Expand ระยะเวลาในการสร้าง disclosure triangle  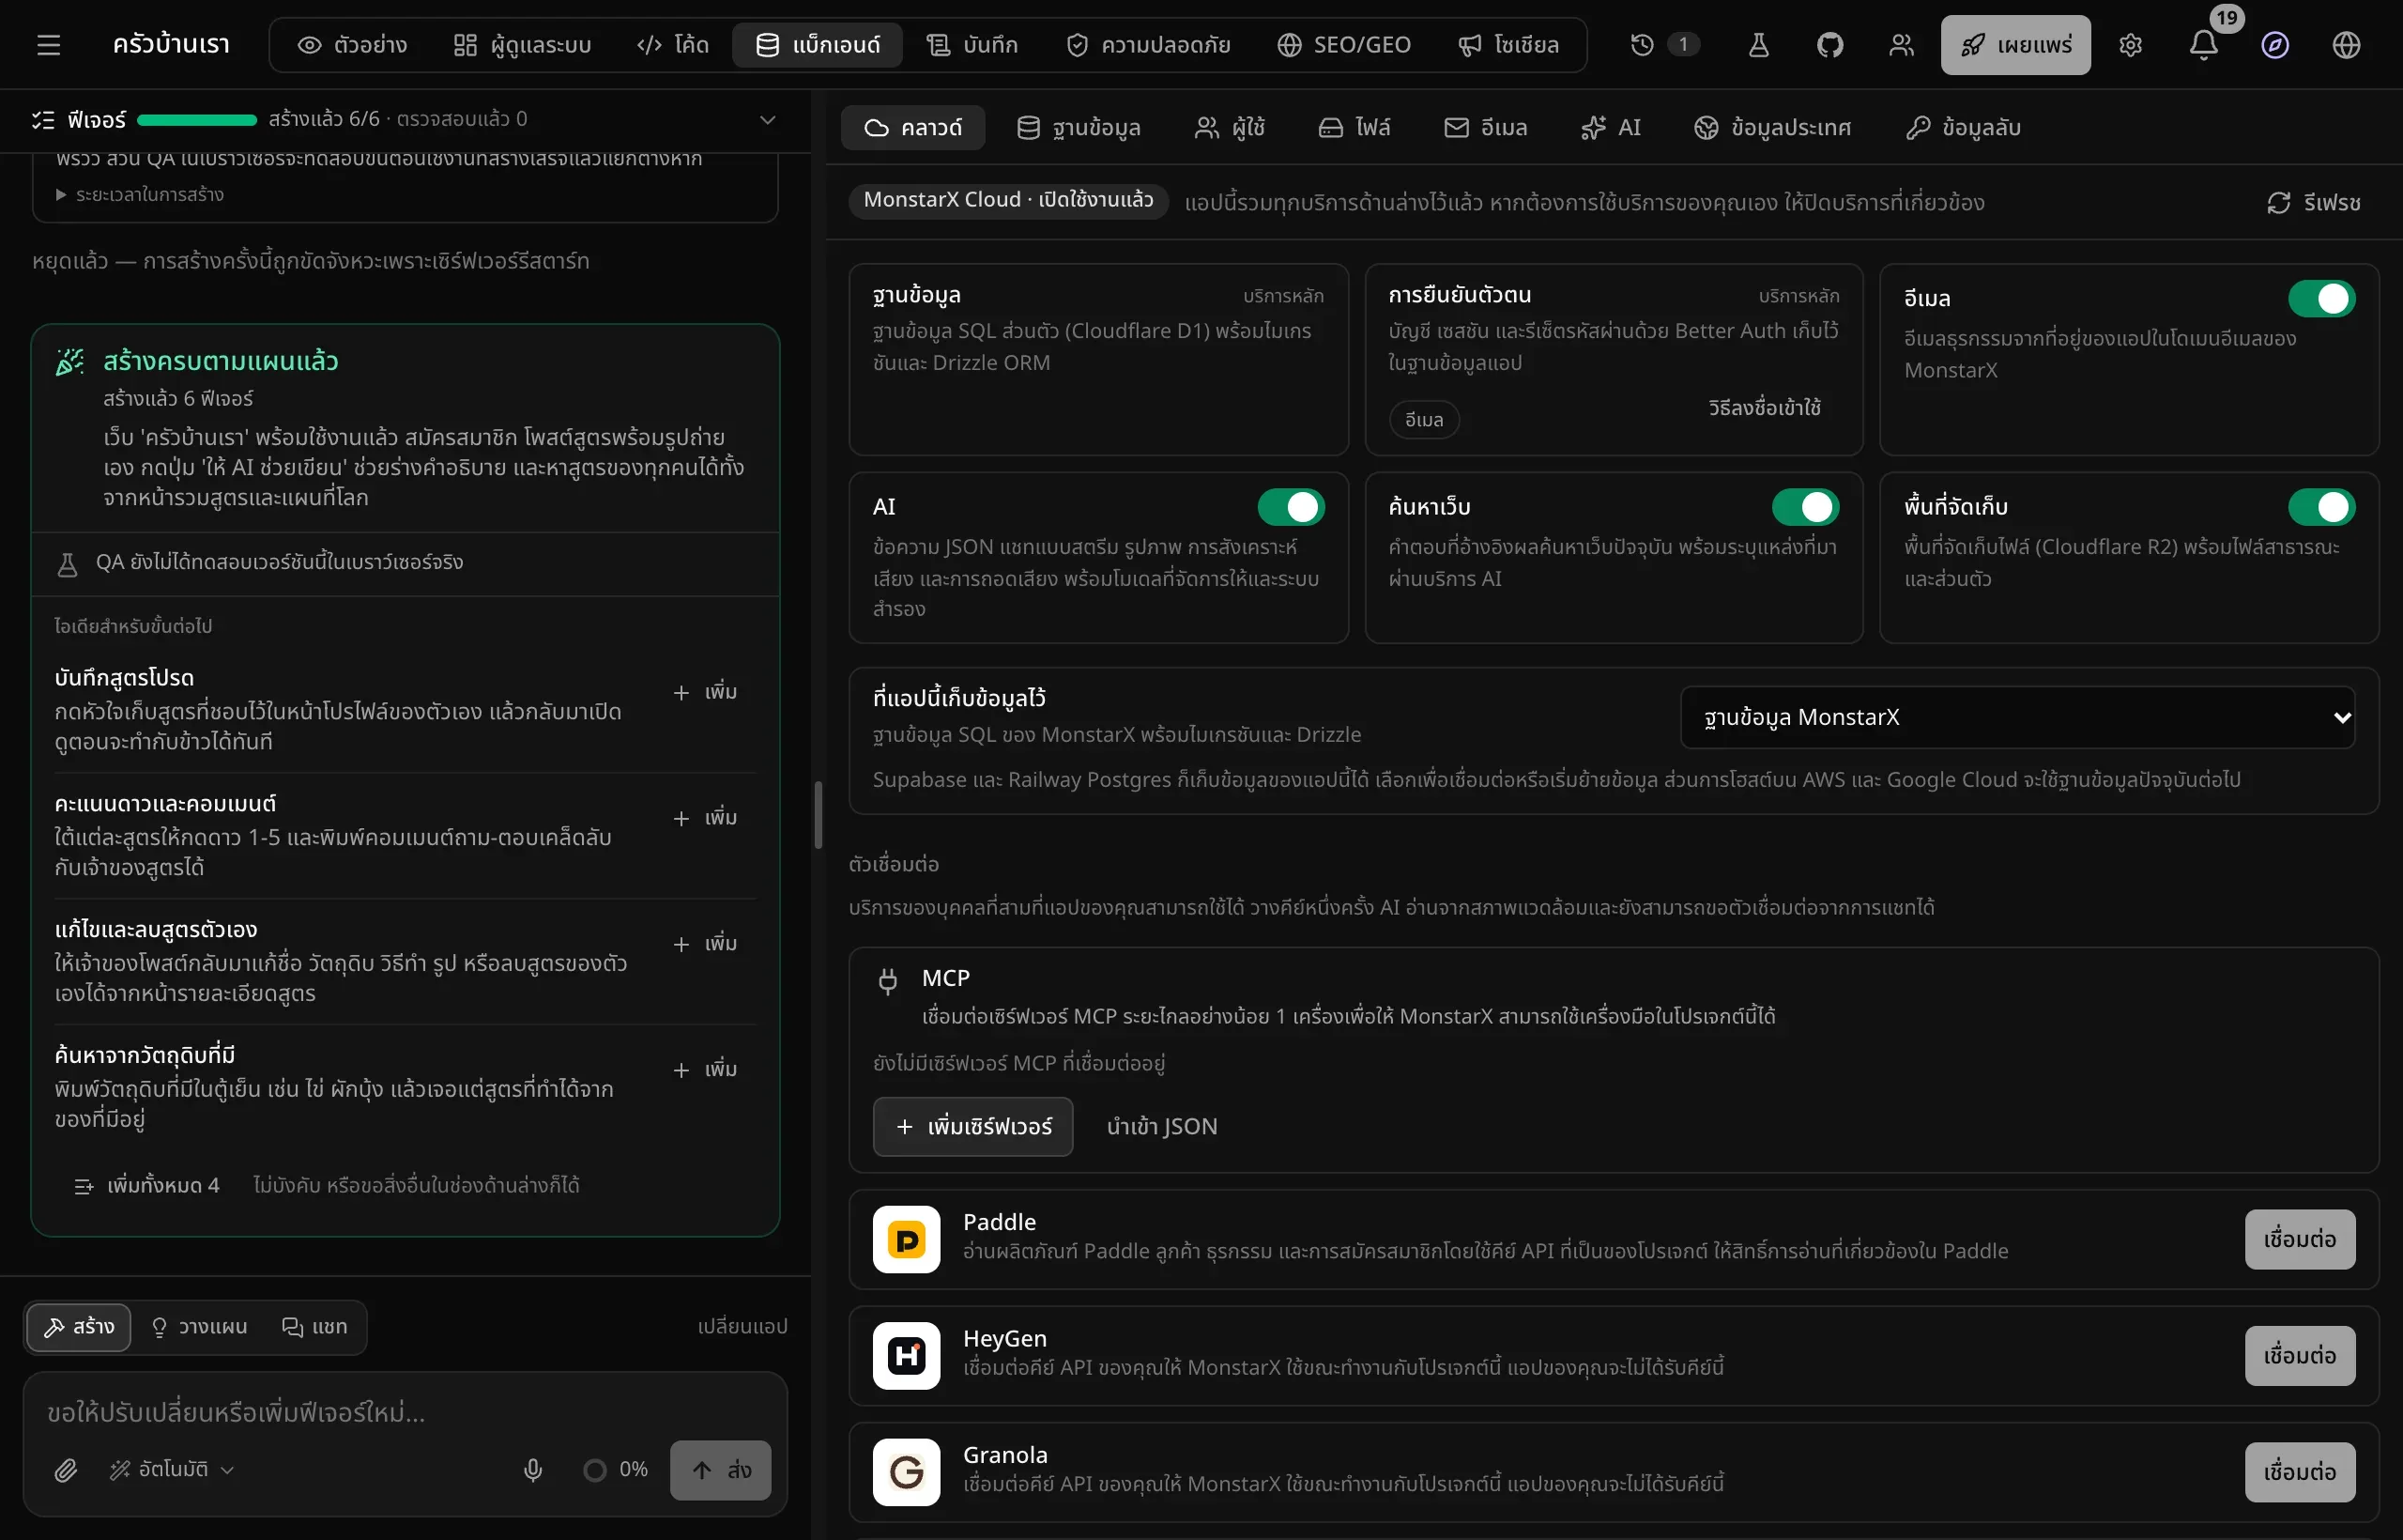click(61, 195)
